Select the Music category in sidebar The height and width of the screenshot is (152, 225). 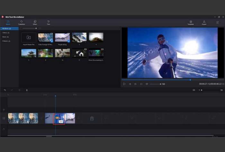(5, 37)
